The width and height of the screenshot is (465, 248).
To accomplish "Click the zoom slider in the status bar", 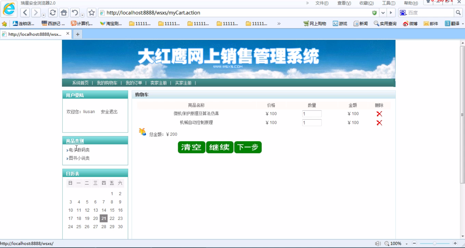I will tap(434, 244).
